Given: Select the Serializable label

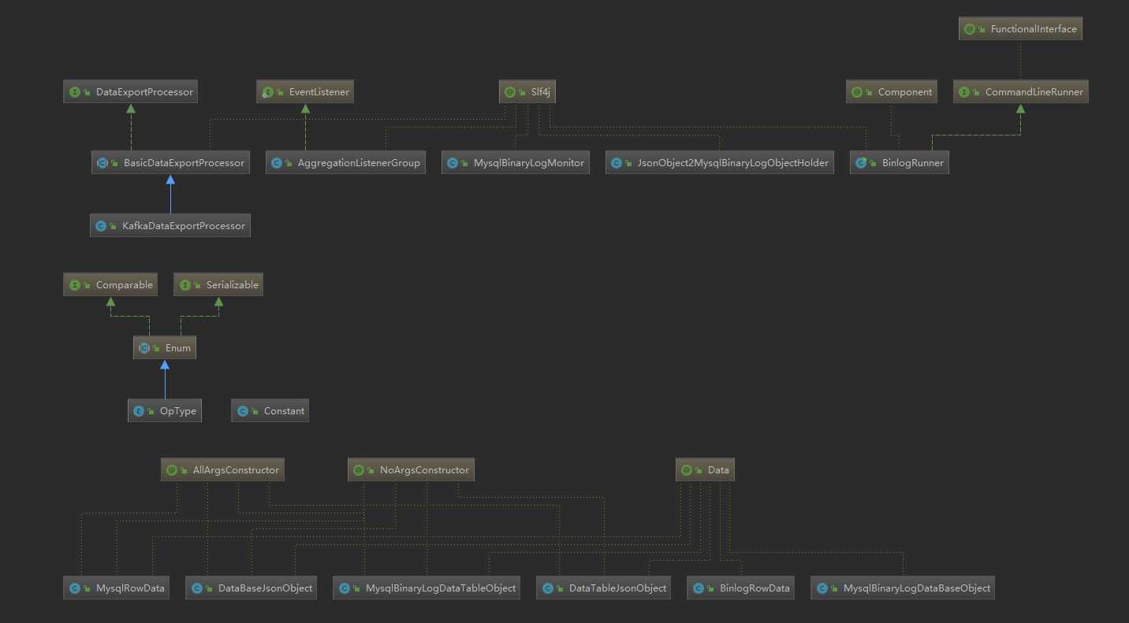Looking at the screenshot, I should point(233,285).
